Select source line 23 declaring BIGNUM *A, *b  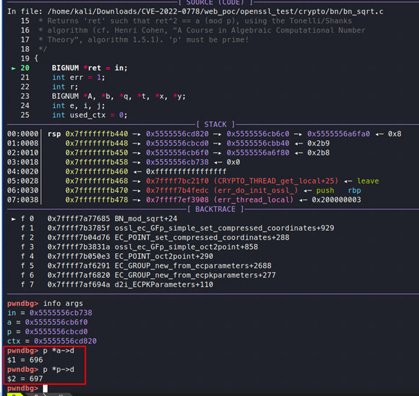(118, 96)
